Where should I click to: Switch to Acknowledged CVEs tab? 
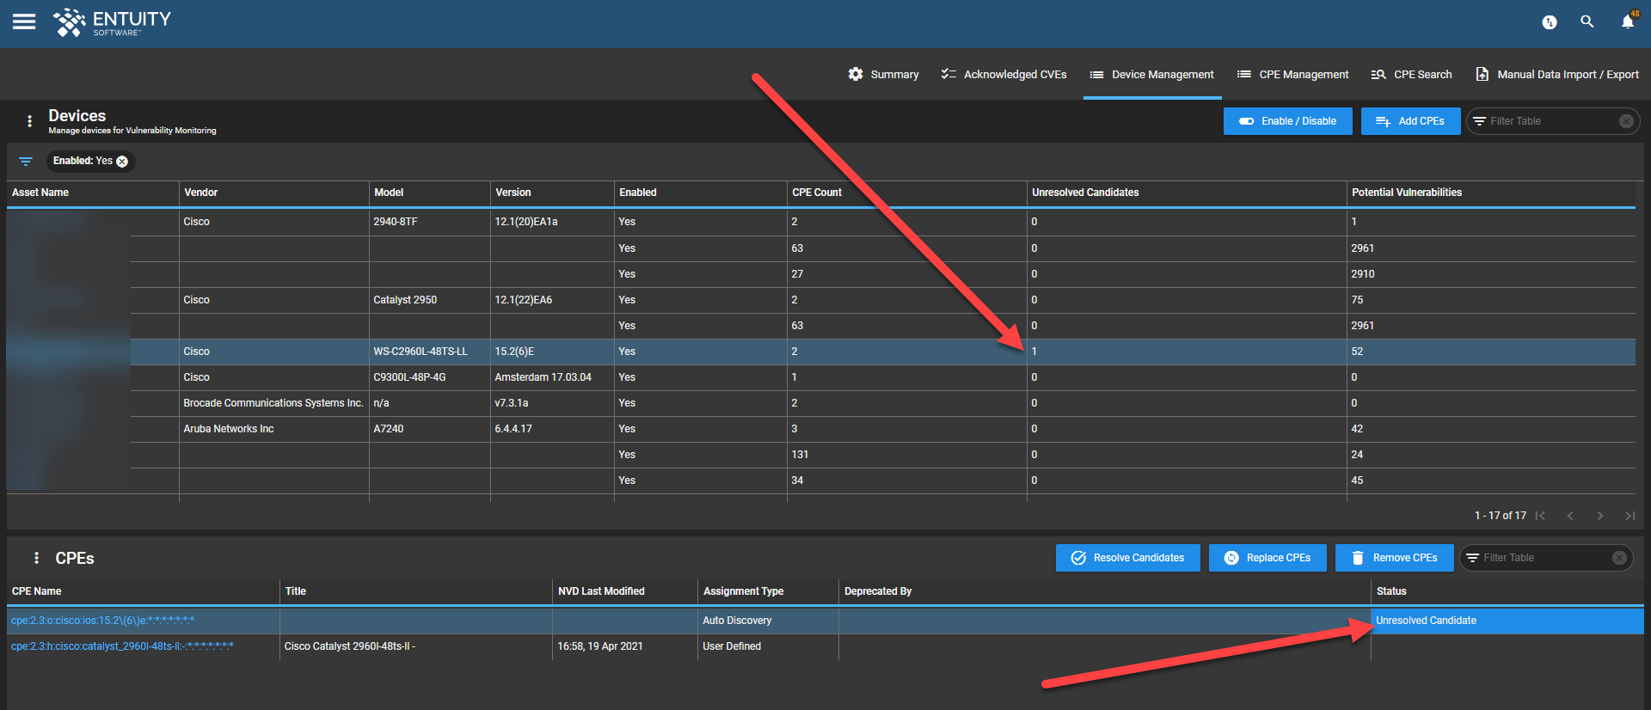click(x=1003, y=75)
